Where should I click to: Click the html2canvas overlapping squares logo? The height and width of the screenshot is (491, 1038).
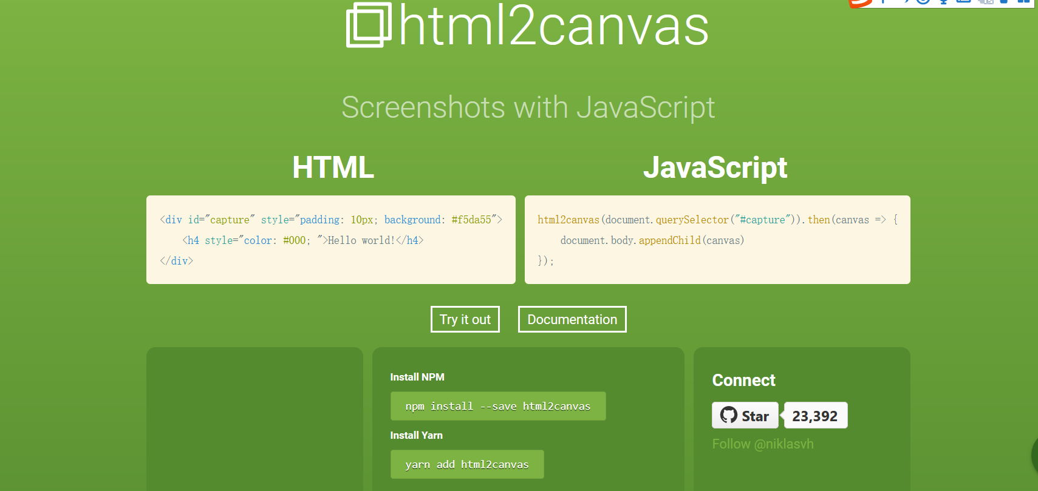(369, 25)
